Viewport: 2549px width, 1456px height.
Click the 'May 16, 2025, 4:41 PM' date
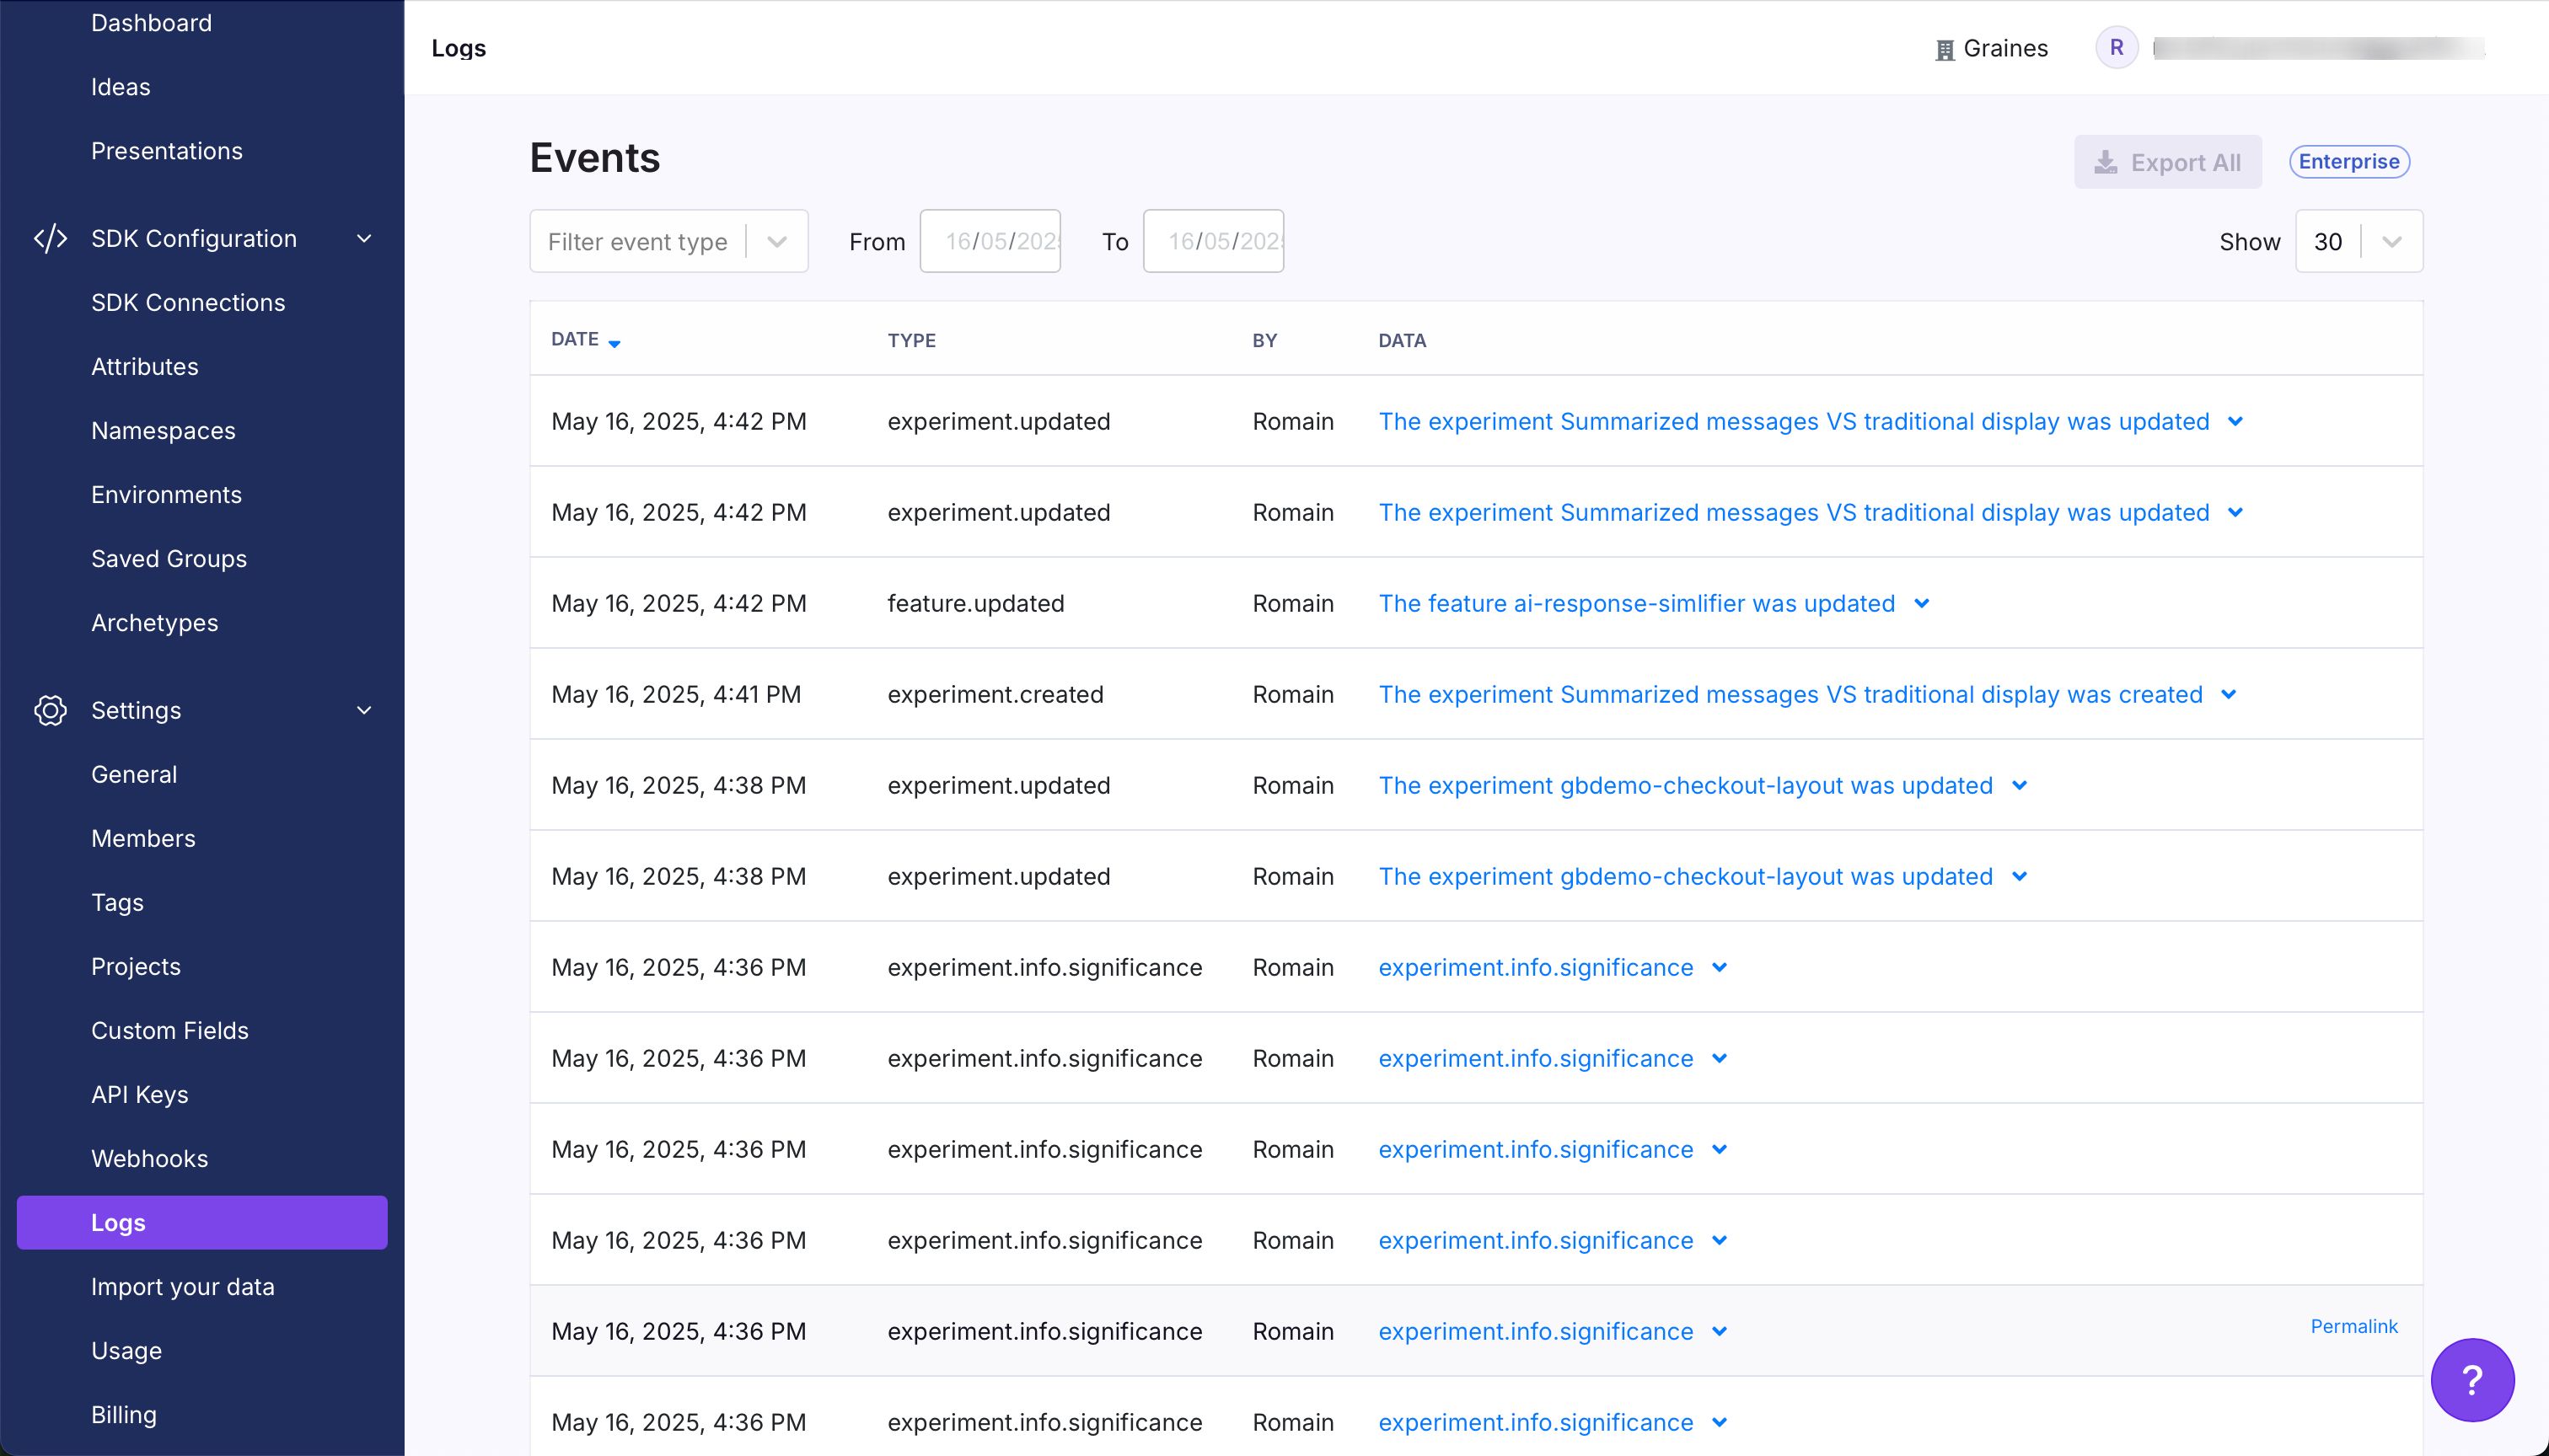pyautogui.click(x=676, y=694)
